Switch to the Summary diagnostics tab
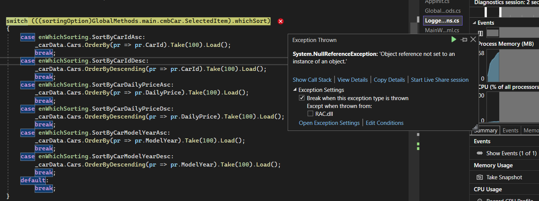This screenshot has height=201, width=539. (x=485, y=130)
